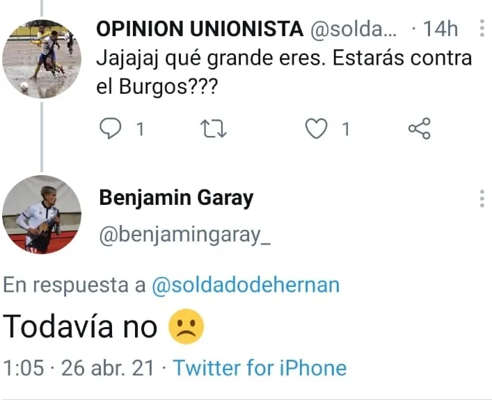Click the like count beside the heart
This screenshot has width=492, height=400.
point(345,129)
